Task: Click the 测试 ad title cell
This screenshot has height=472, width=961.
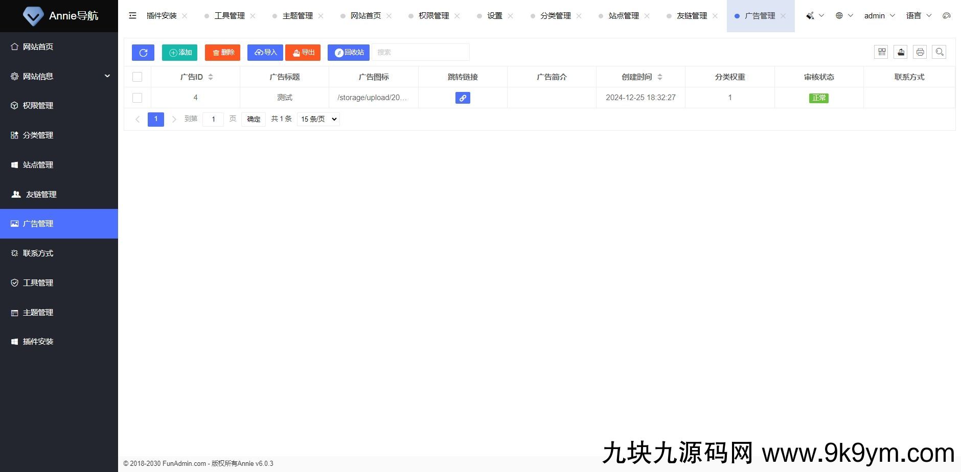Action: pyautogui.click(x=285, y=98)
